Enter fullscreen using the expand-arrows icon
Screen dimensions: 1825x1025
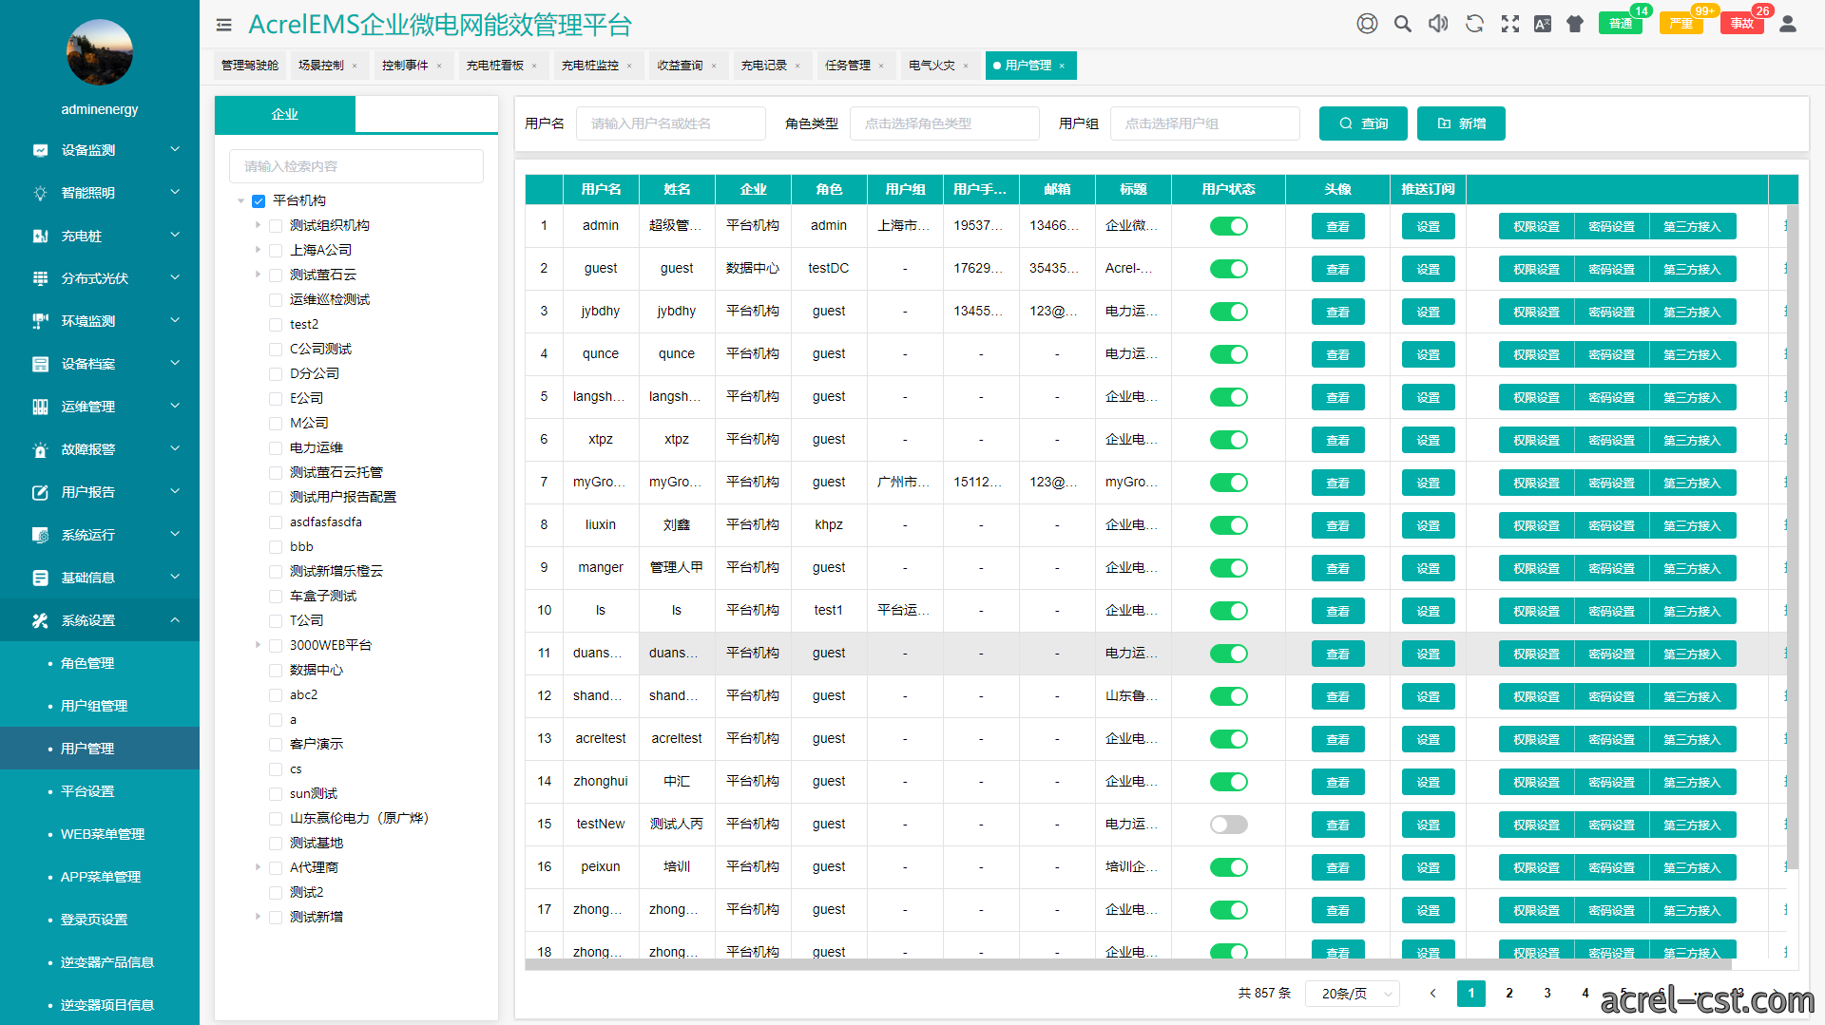coord(1509,24)
